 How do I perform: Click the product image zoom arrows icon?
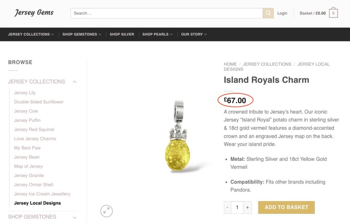106,211
